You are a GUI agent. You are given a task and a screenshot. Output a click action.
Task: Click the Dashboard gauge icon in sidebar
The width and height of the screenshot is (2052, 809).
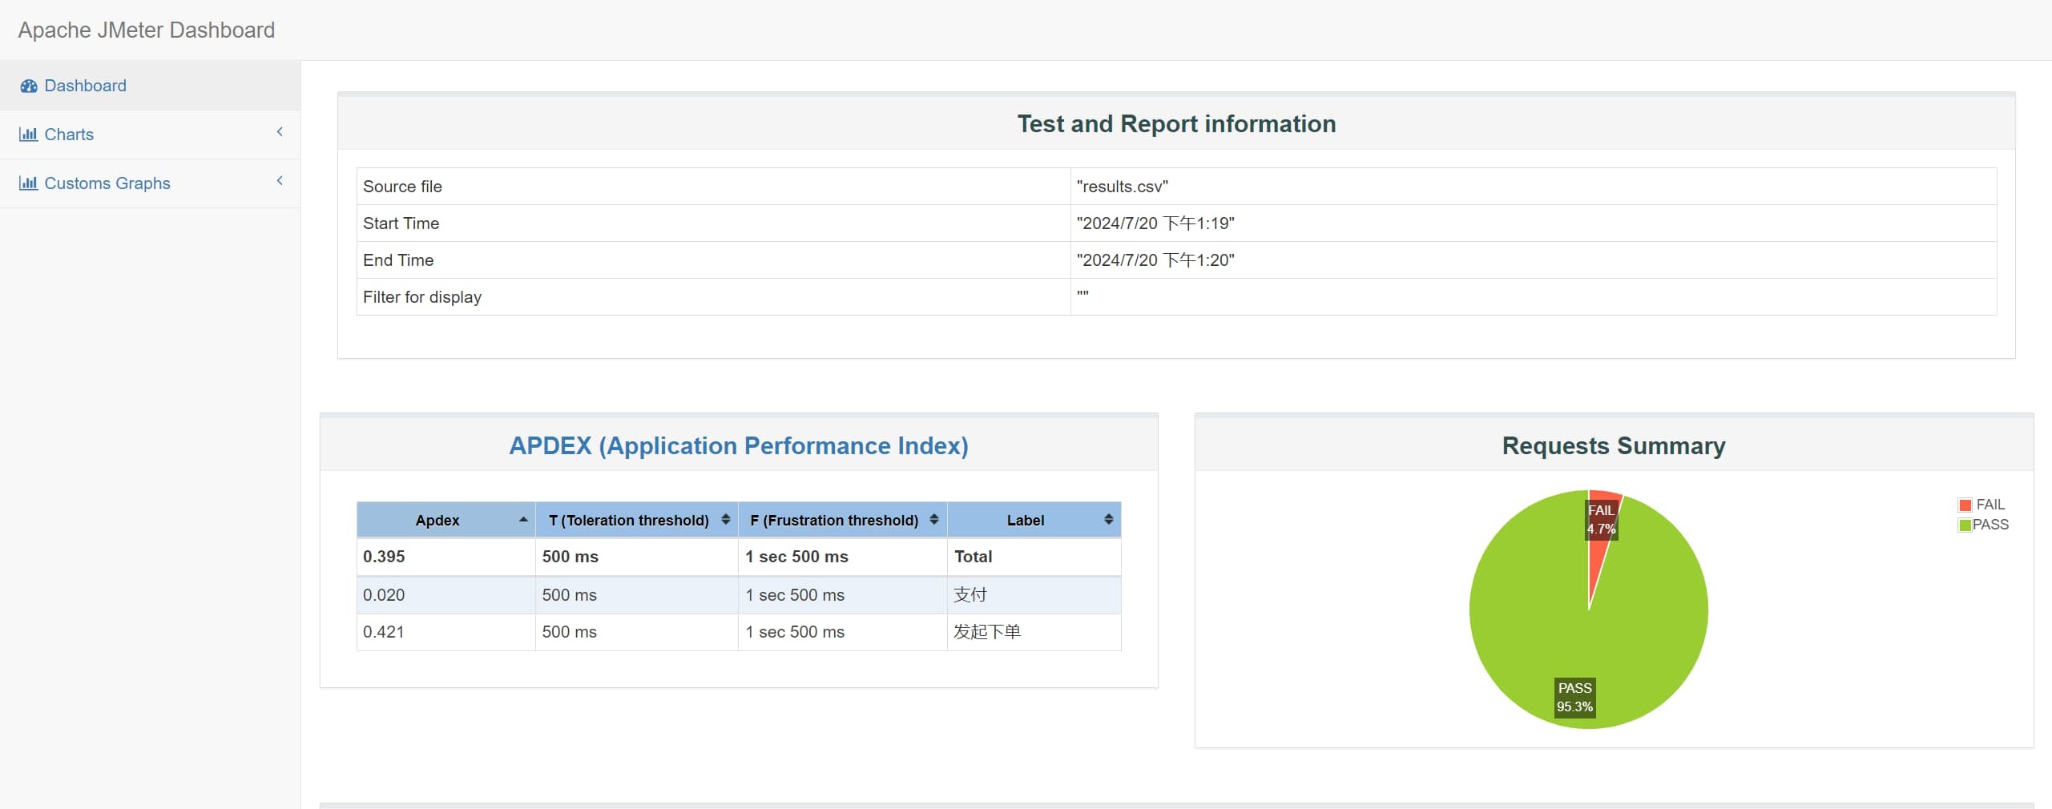(x=29, y=86)
